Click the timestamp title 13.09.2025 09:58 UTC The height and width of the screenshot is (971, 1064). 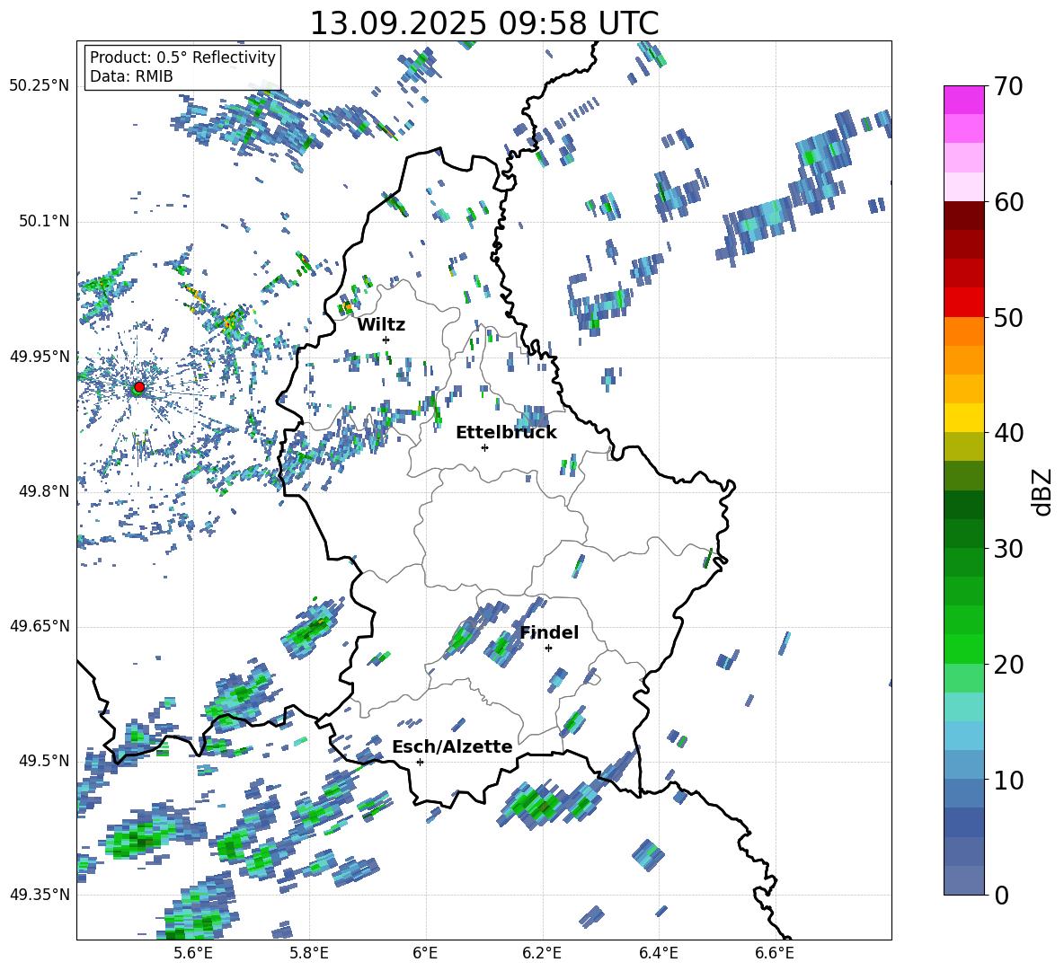click(x=483, y=22)
